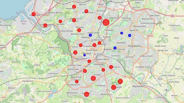184x103 pixels.
Task: Click the Flax Bourton label
Action: pyautogui.click(x=28, y=81)
